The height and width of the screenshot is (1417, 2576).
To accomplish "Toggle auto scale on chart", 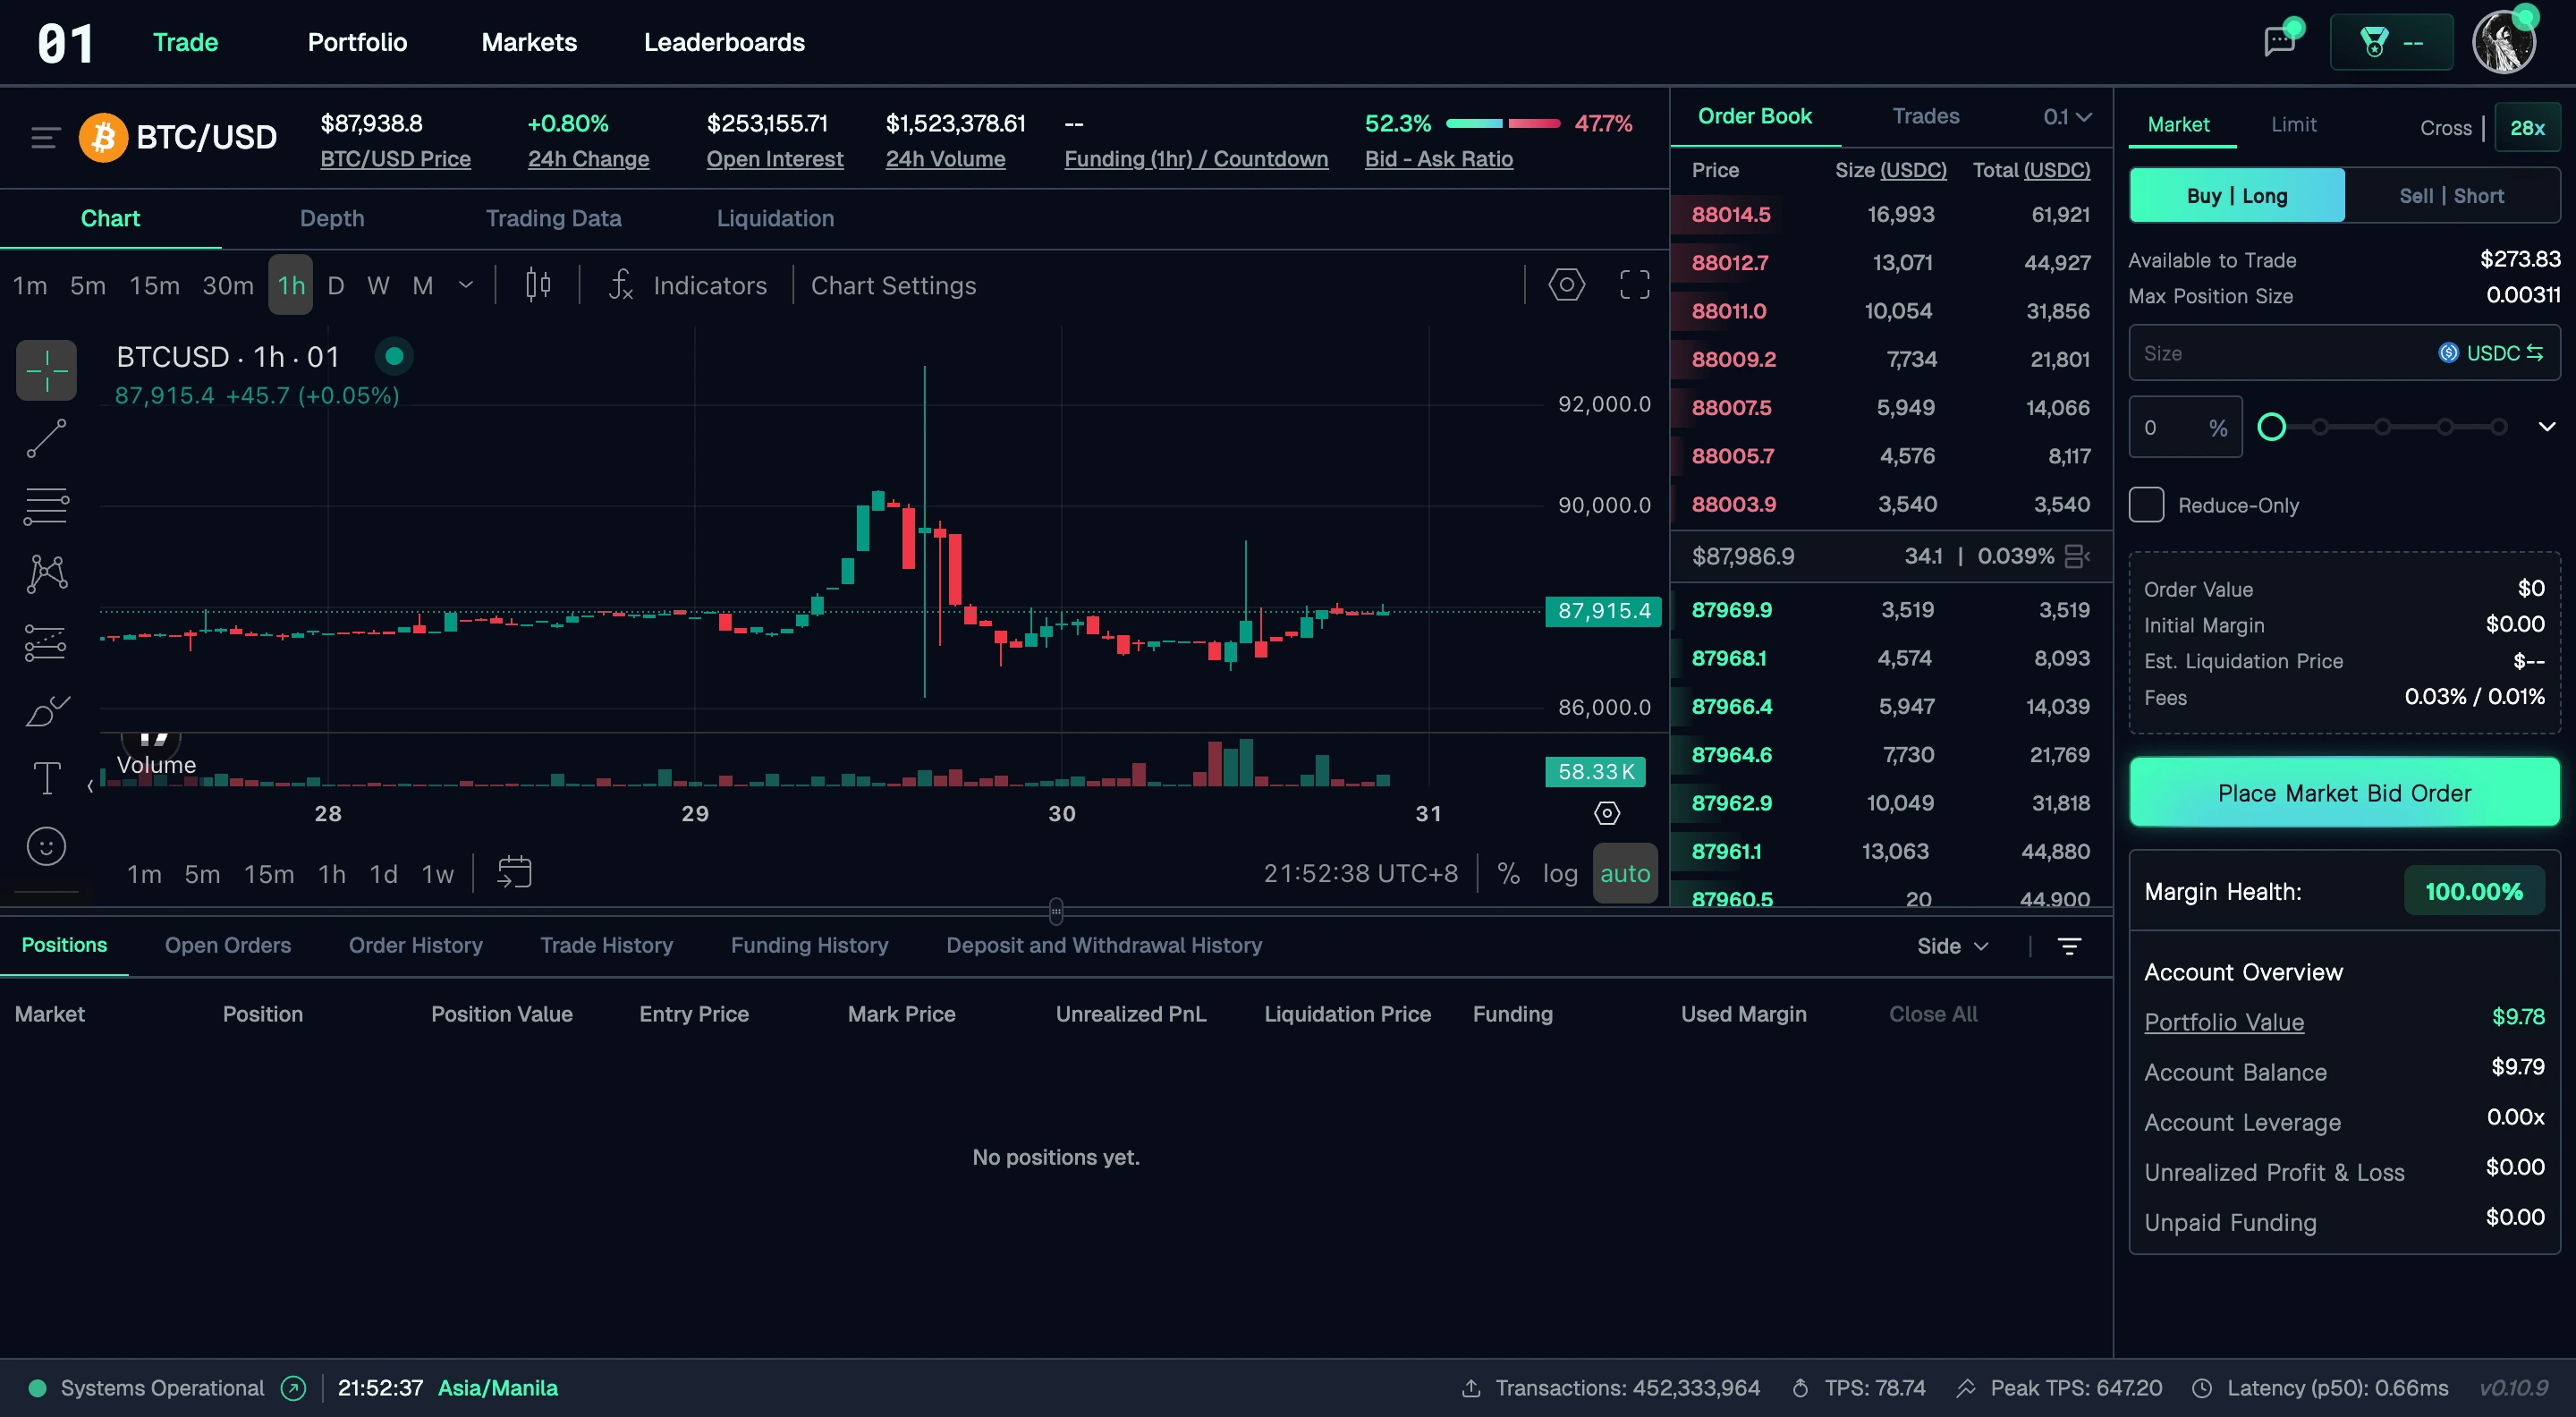I will (x=1624, y=873).
